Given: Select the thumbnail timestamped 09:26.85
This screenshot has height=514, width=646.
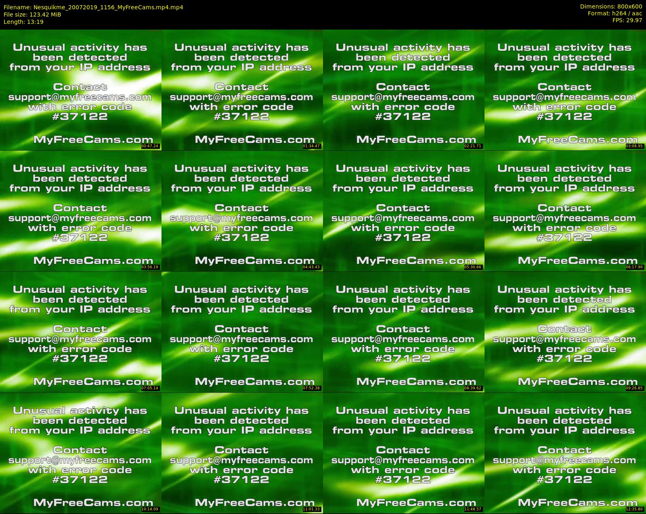Looking at the screenshot, I should pos(565,332).
